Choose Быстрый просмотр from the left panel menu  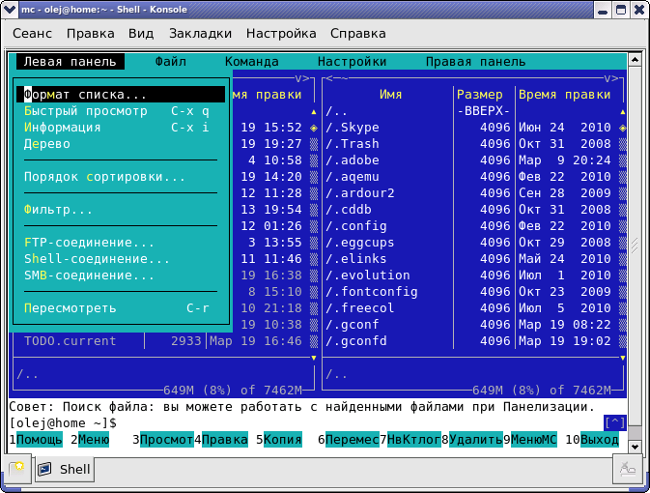86,111
